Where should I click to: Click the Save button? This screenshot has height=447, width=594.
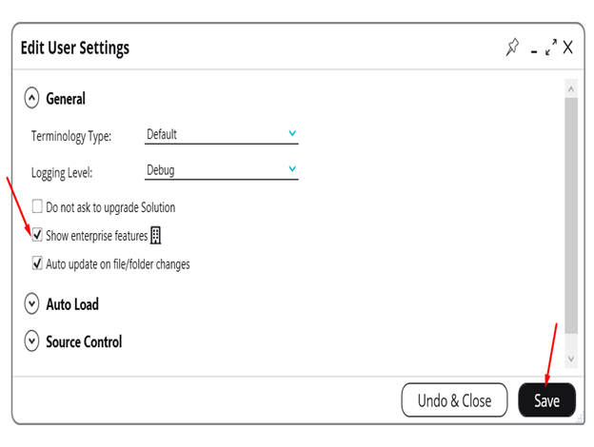point(546,400)
